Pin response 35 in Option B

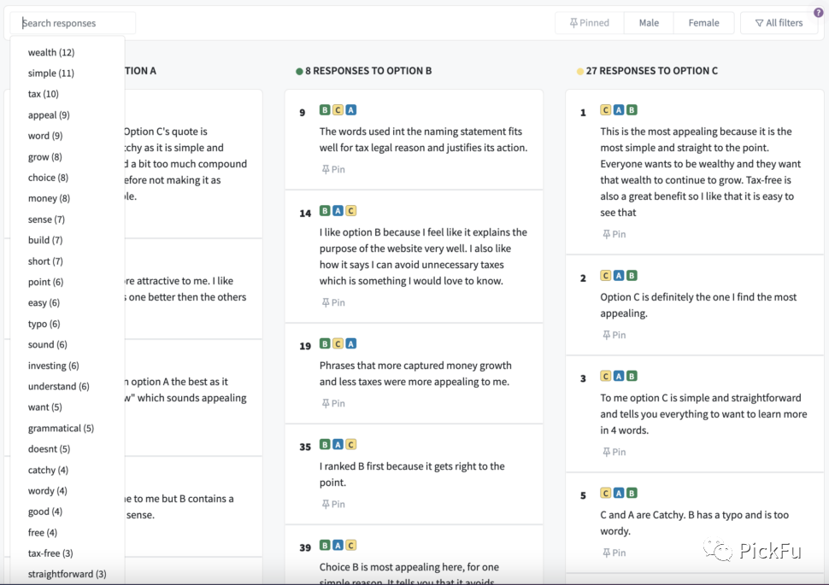333,504
